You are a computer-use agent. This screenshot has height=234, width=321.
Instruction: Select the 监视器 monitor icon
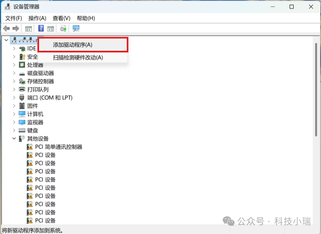(22, 122)
